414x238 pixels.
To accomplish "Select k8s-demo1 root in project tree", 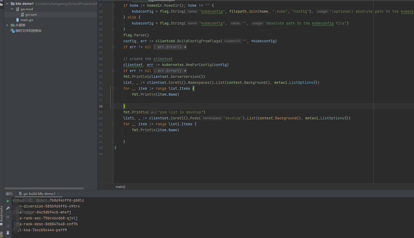I will (x=25, y=4).
